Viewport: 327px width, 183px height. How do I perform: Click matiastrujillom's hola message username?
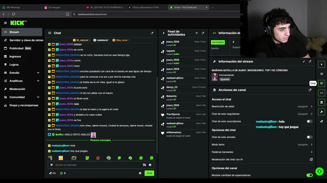click(x=61, y=146)
